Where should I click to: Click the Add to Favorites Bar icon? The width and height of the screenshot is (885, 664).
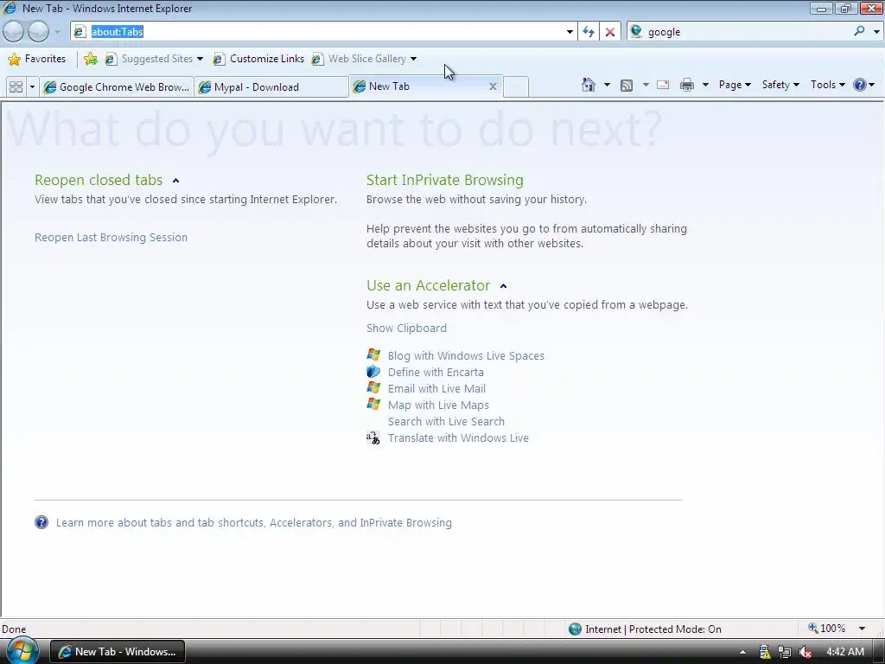tap(90, 59)
